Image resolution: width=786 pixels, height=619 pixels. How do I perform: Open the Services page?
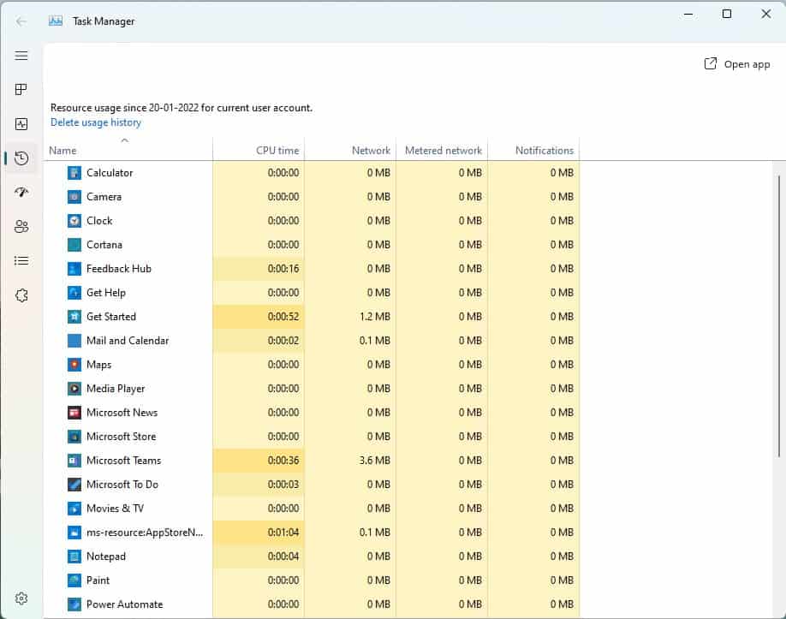click(21, 295)
